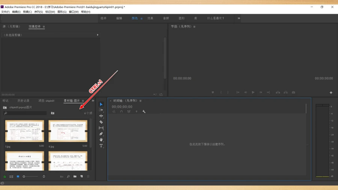Switch to the 项目: shipin01 tab
The image size is (338, 190).
pyautogui.click(x=46, y=101)
